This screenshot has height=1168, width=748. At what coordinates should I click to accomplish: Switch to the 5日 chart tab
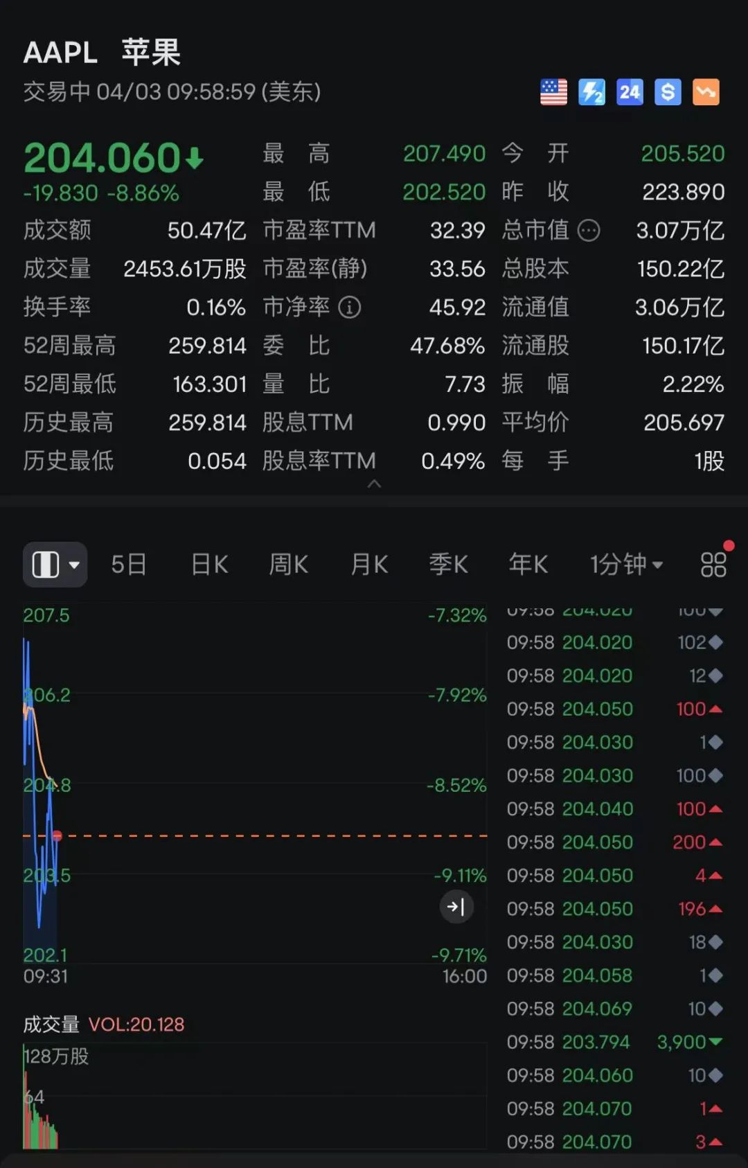[x=129, y=565]
